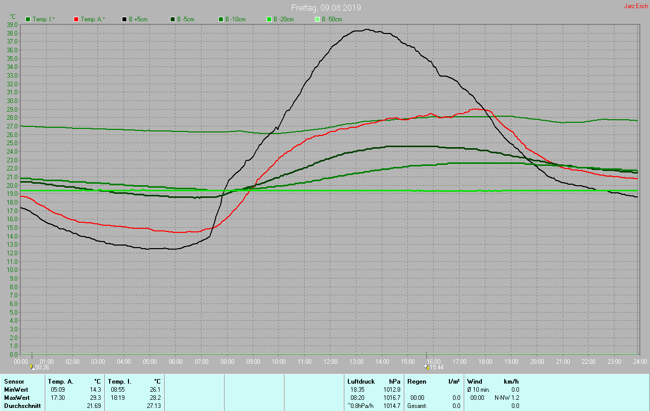Click the 'Sensor' header in the table
Image resolution: width=650 pixels, height=411 pixels.
(13, 382)
